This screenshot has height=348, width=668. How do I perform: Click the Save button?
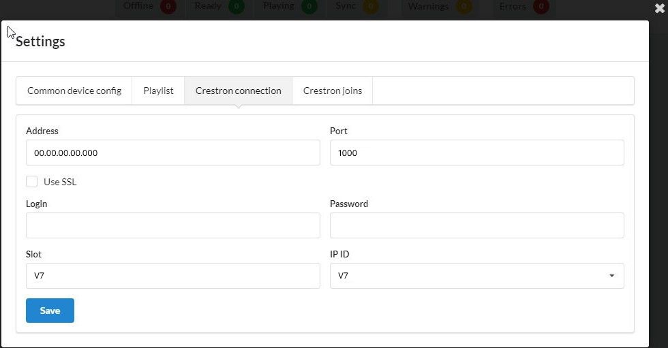pyautogui.click(x=50, y=311)
